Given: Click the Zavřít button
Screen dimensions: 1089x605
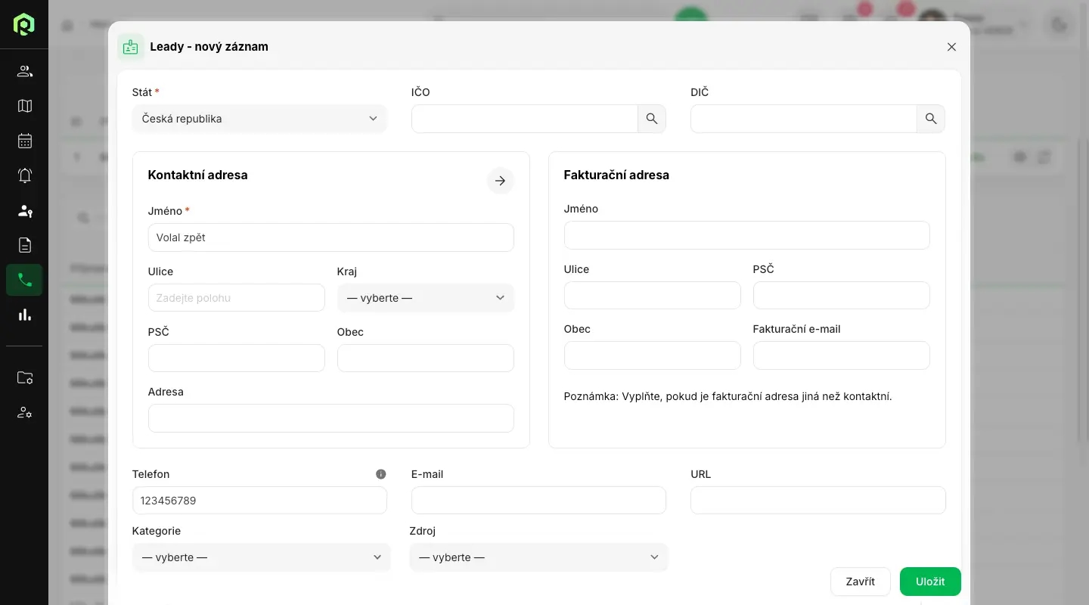Looking at the screenshot, I should [860, 582].
